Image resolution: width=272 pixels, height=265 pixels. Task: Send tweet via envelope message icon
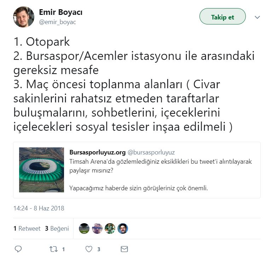click(124, 249)
